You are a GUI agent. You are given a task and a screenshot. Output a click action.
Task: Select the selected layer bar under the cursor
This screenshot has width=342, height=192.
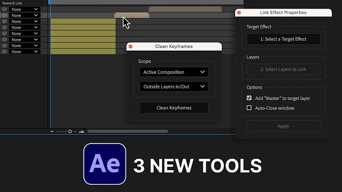click(132, 15)
